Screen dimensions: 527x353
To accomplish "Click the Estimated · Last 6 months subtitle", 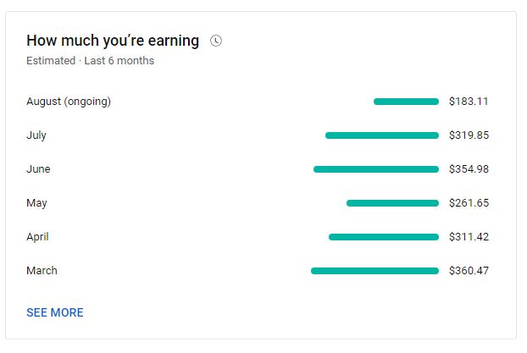I will coord(90,61).
